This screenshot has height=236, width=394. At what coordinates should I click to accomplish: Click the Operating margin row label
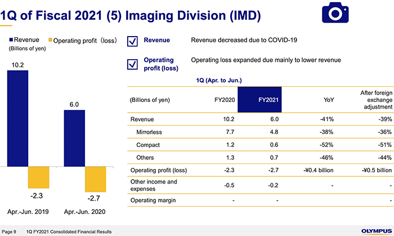152,200
